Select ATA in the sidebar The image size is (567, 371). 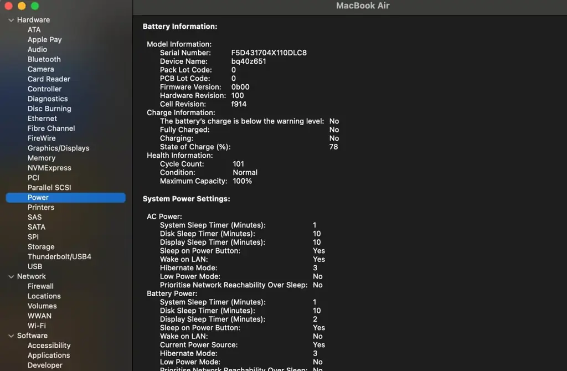click(x=34, y=30)
